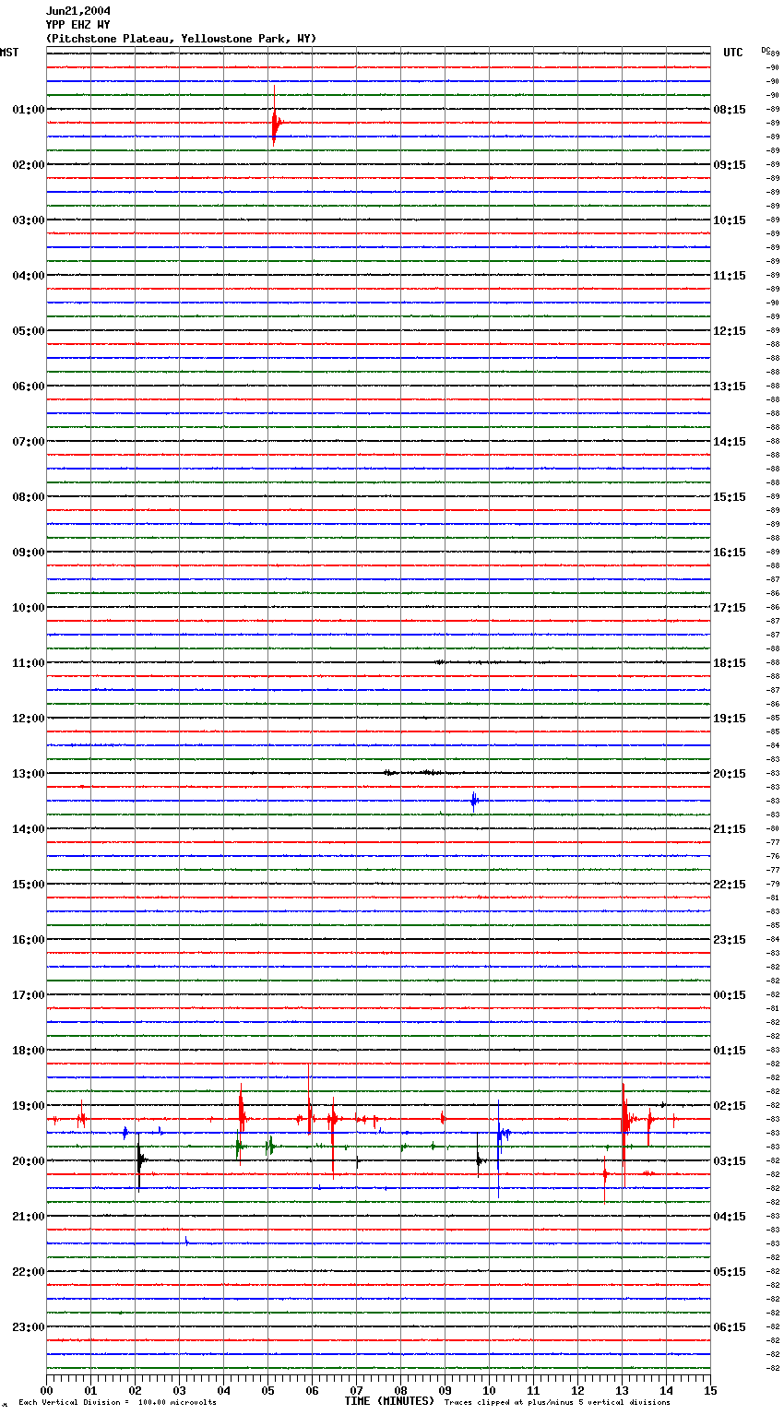Click the 08:15 UTC row label
Screen dimensions: 784x1415
click(730, 110)
